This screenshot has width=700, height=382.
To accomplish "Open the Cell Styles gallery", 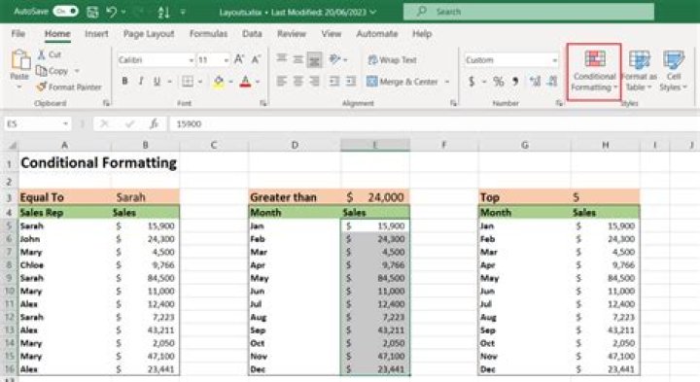I will (673, 71).
